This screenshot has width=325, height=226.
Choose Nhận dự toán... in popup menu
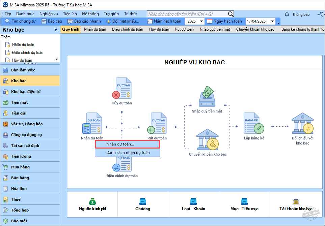127,144
